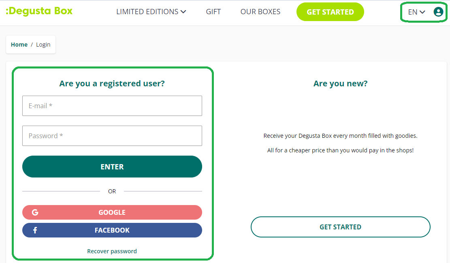
Task: Click the Login breadcrumb label
Action: point(43,45)
